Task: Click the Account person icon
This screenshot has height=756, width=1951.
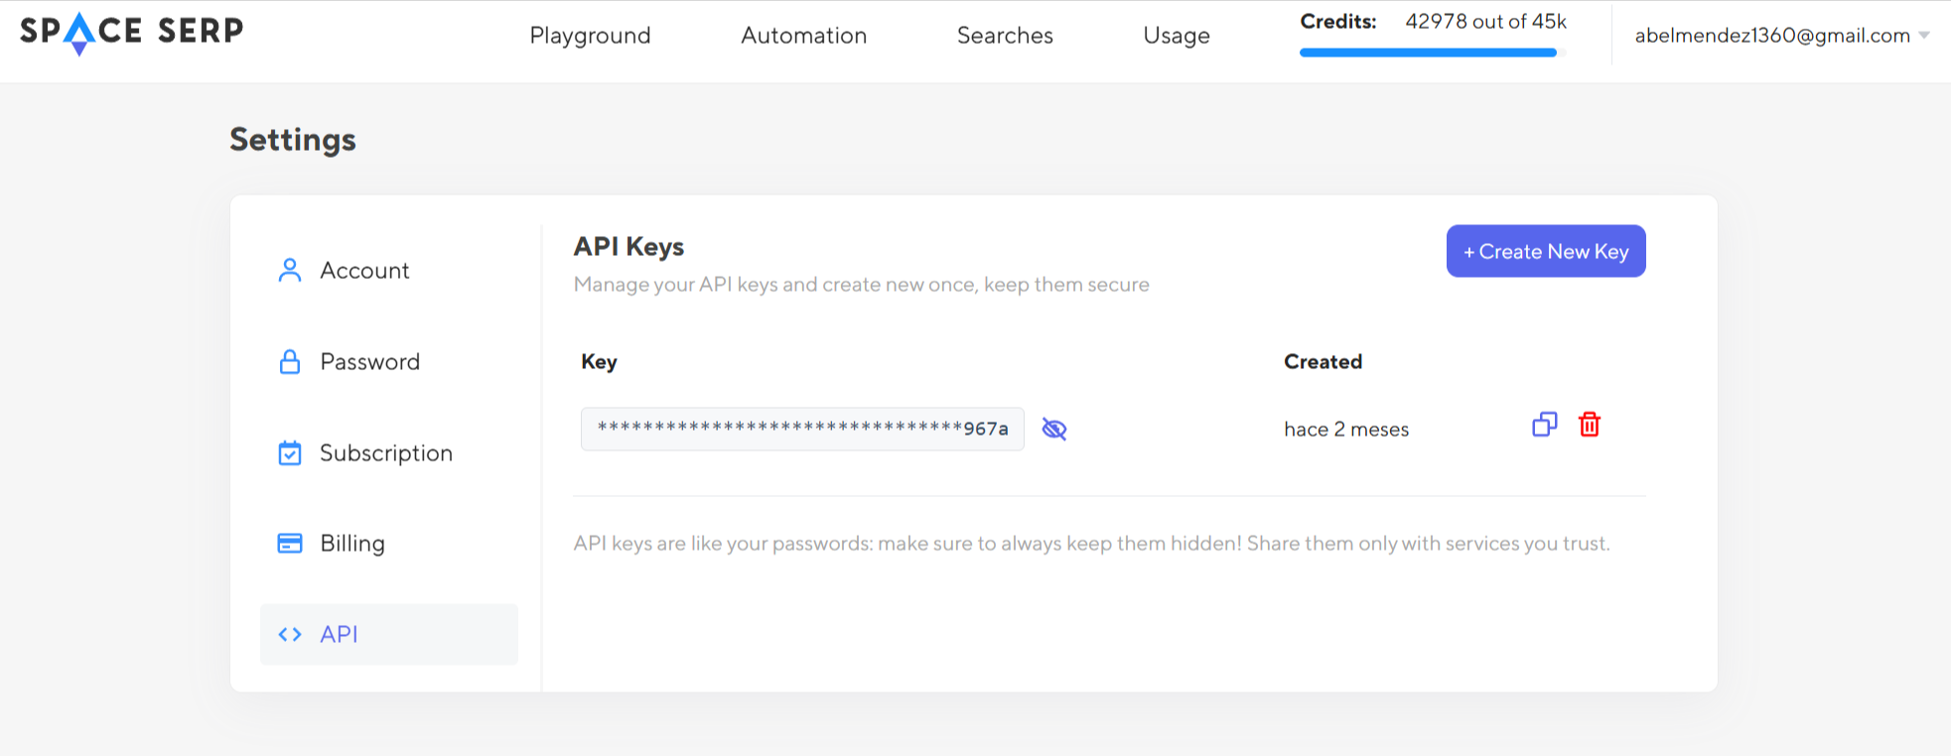Action: 289,271
